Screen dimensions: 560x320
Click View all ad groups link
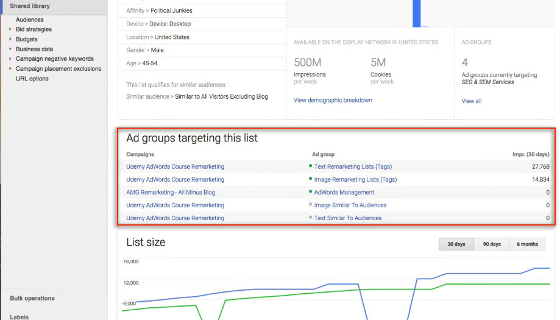tap(471, 101)
